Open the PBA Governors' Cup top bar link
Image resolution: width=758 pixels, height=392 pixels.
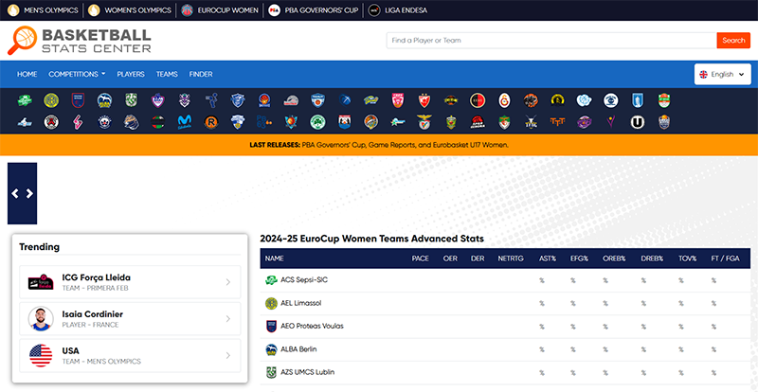coord(314,10)
